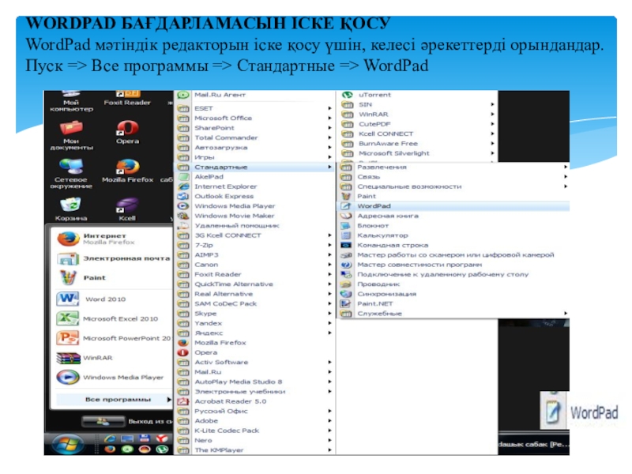Expand the Автозагрузка folder

254,148
